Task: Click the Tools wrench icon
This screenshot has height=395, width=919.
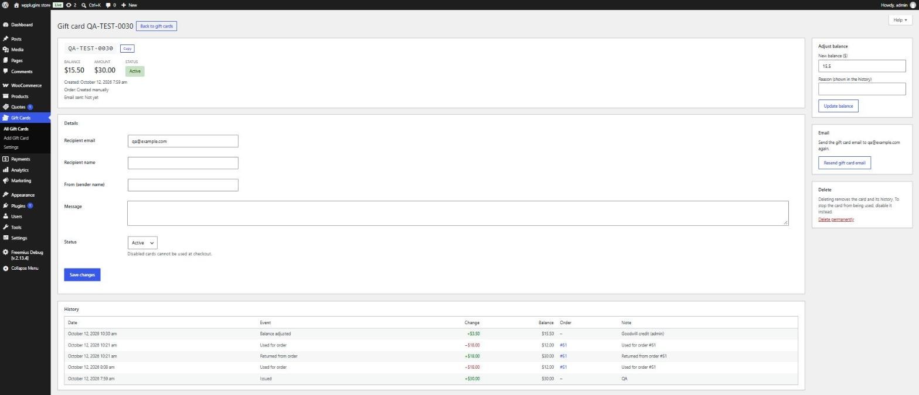Action: pos(5,227)
